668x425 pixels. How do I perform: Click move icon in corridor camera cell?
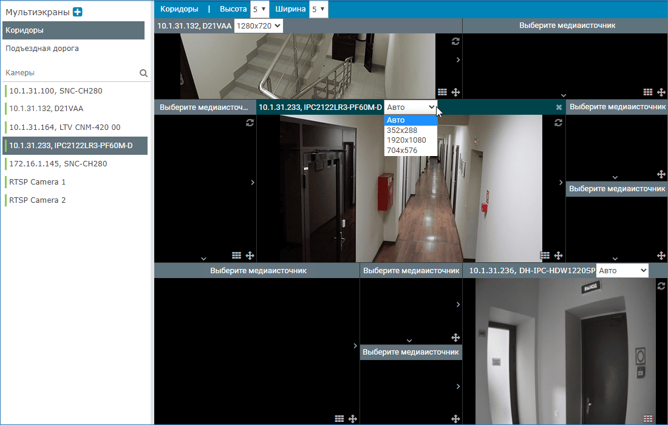click(558, 256)
